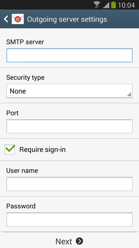Tap the dropdown triangle on None
The height and width of the screenshot is (248, 139).
click(x=129, y=95)
